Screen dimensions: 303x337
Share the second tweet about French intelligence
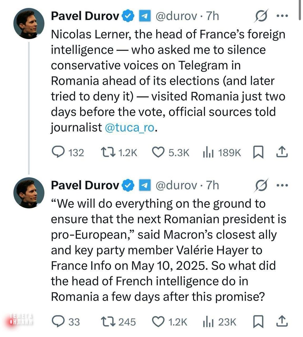click(x=282, y=321)
